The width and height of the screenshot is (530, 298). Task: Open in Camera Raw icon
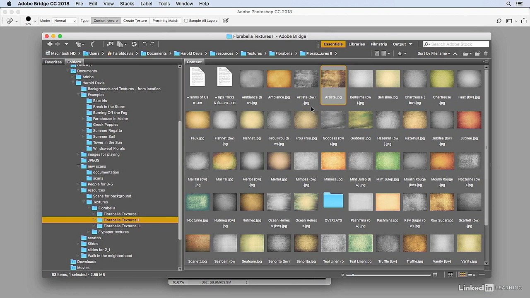coord(134,44)
